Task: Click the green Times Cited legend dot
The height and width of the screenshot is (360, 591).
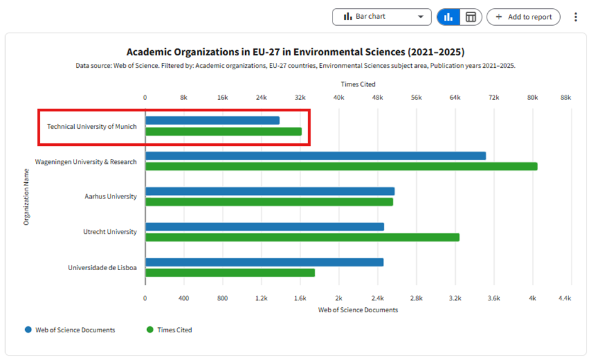Action: pos(150,329)
